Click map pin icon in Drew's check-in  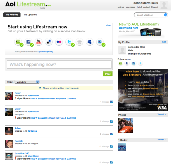[15, 118]
